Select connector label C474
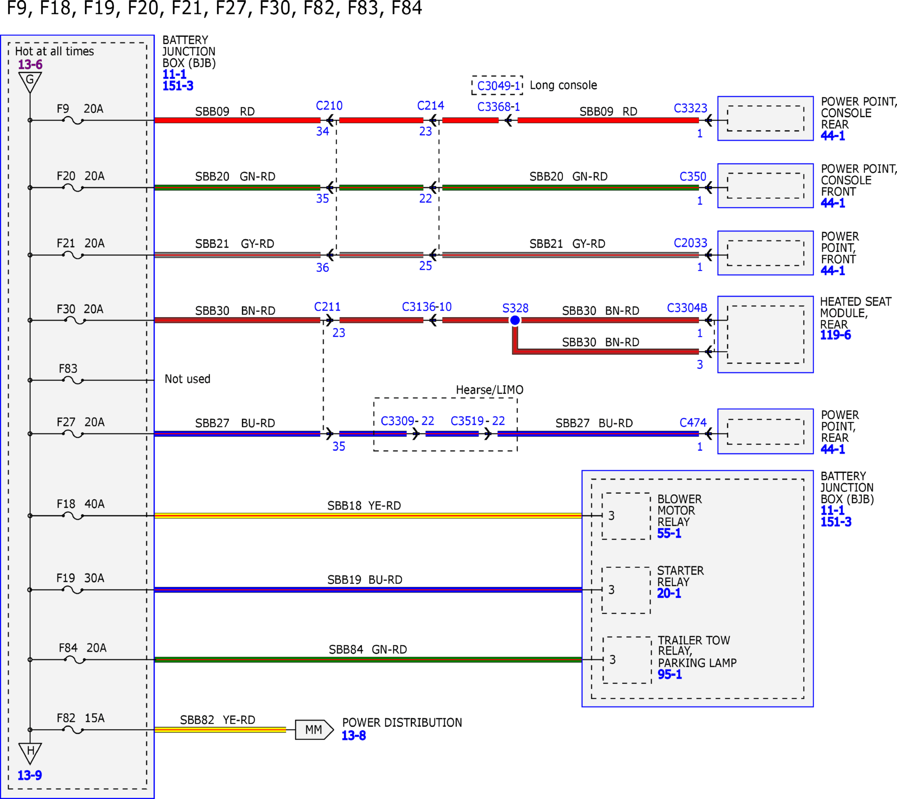897x799 pixels. (x=693, y=423)
